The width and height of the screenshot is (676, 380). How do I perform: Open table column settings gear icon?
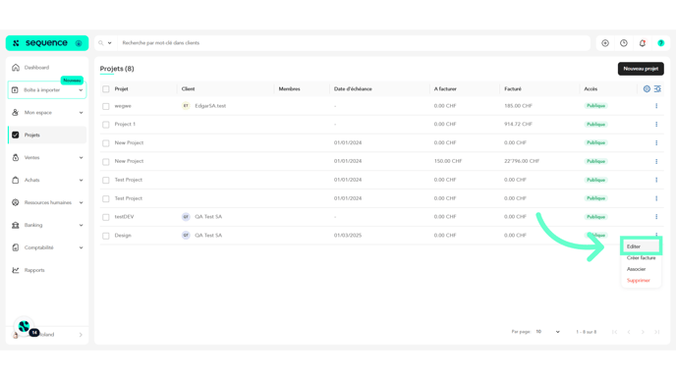(x=647, y=88)
